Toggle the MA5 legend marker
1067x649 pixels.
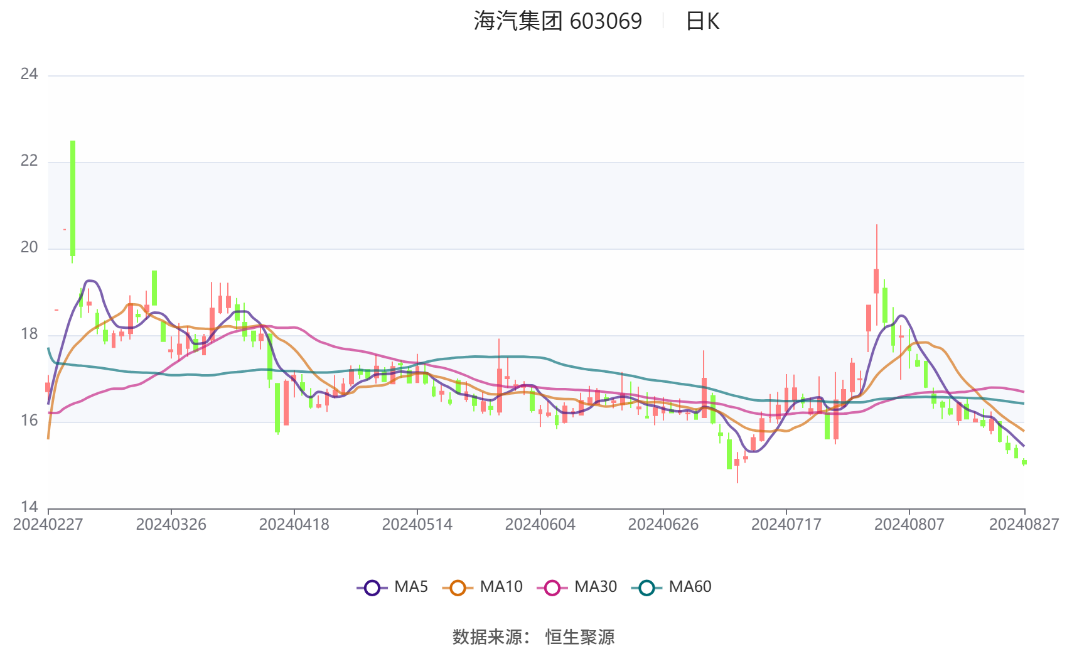coord(372,587)
